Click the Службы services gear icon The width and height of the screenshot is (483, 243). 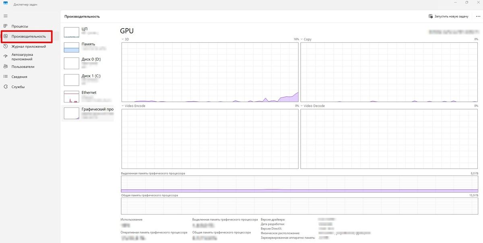click(6, 86)
